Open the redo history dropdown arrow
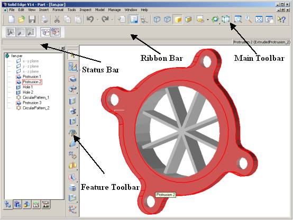 click(112, 20)
